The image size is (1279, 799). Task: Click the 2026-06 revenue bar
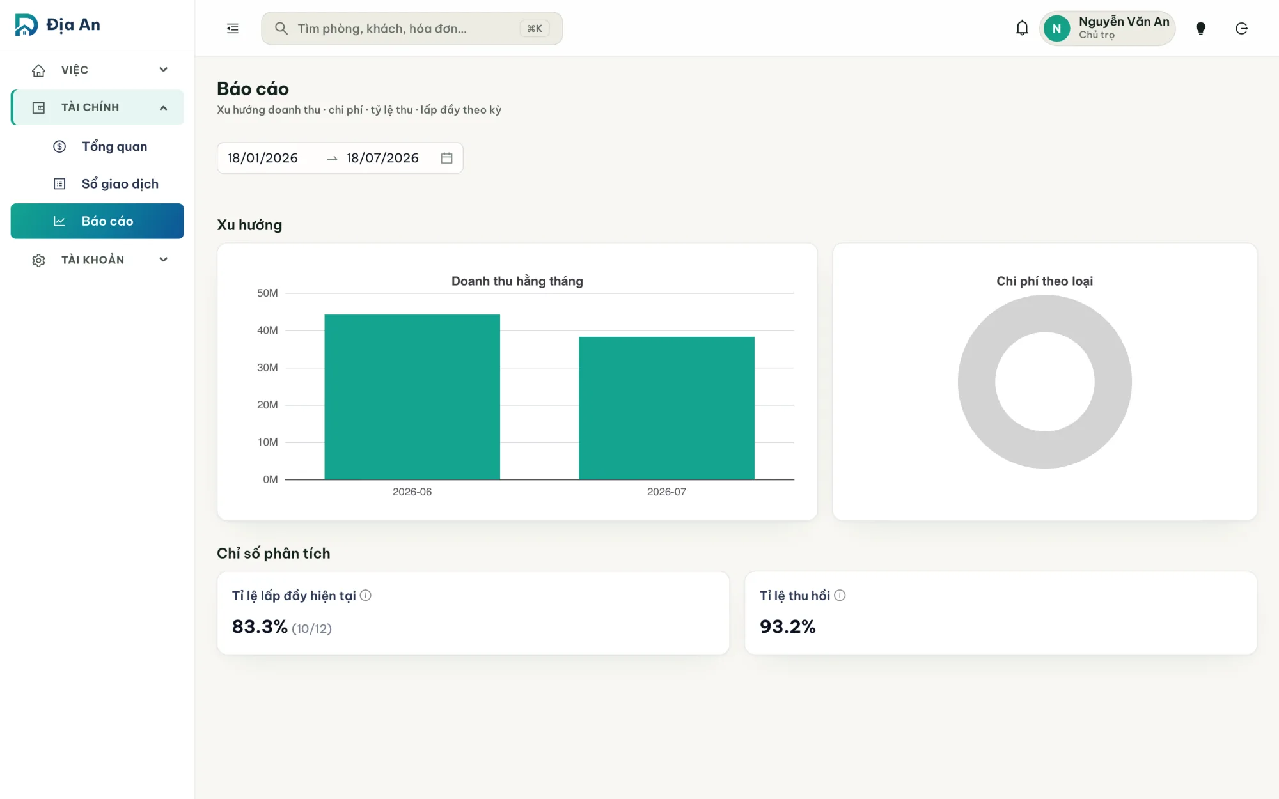(x=412, y=397)
